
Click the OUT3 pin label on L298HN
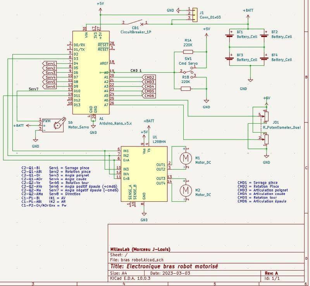[161, 179]
